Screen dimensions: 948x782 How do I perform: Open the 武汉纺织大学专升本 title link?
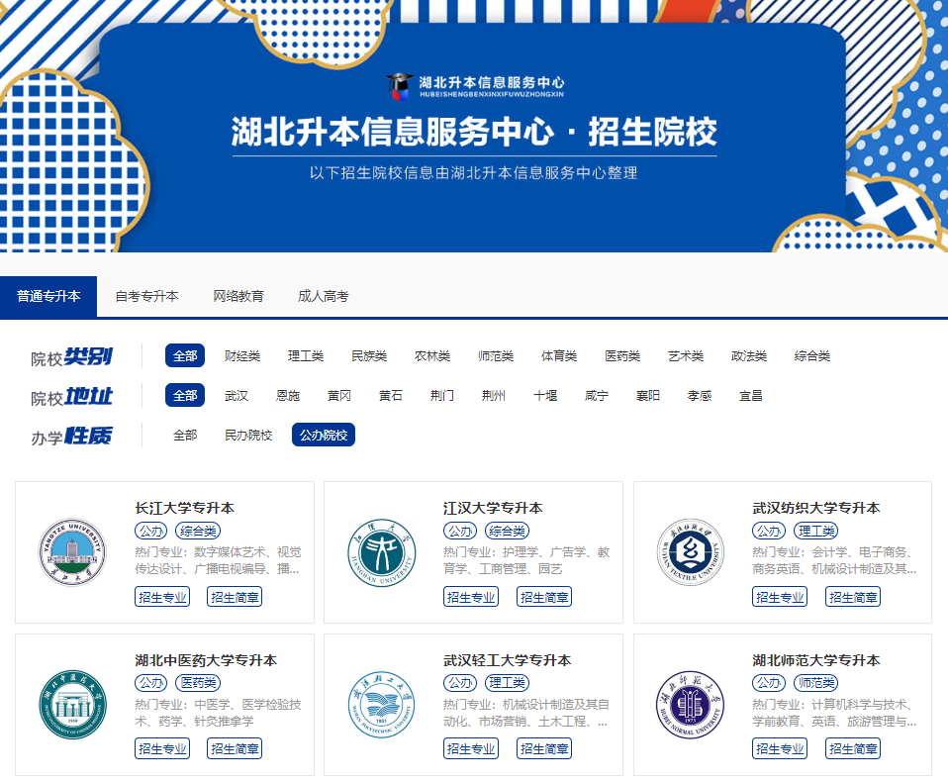816,508
